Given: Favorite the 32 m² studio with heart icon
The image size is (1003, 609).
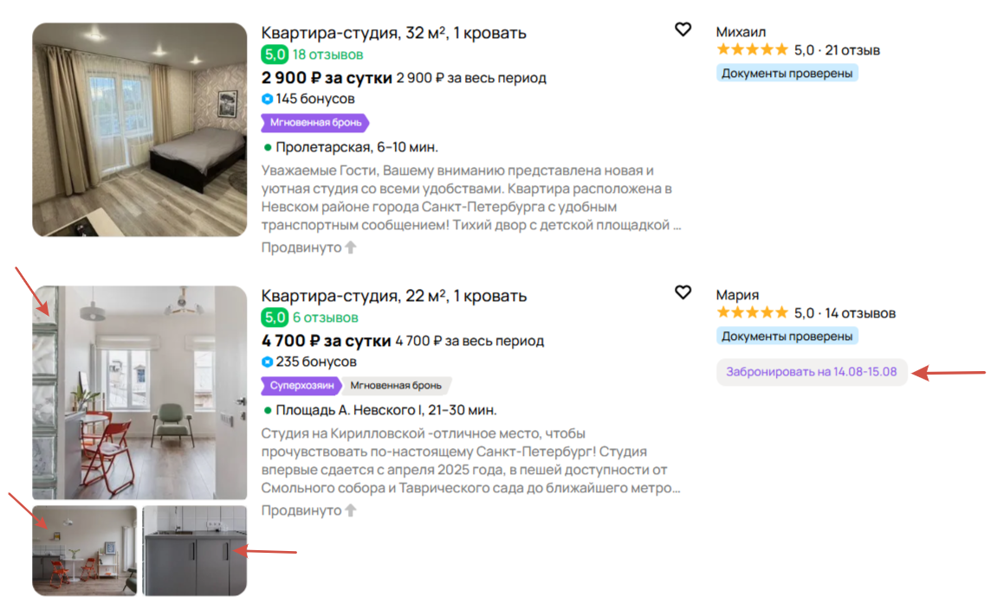Looking at the screenshot, I should coord(683,29).
